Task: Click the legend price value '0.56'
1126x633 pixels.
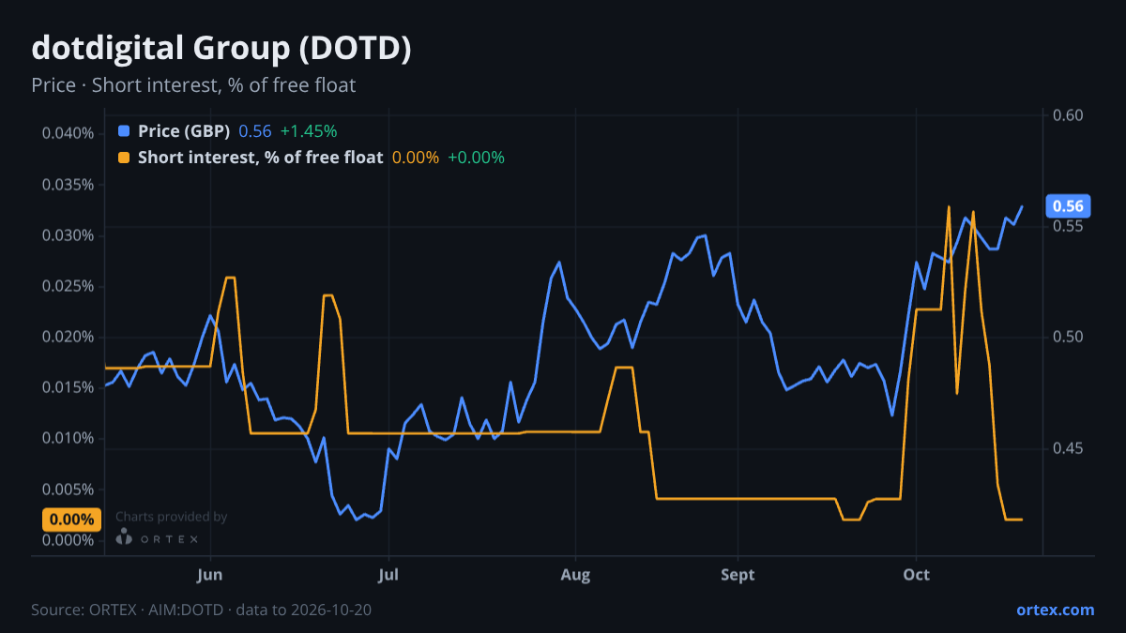Action: 255,131
